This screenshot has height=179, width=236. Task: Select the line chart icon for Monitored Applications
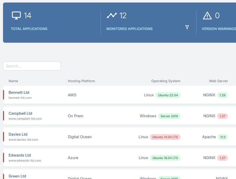point(112,15)
